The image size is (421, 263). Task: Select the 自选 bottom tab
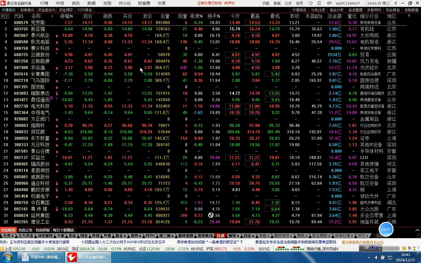click(x=220, y=236)
